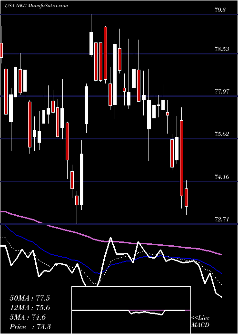Select the 75.62 price axis label
This screenshot has height=334, width=238.
[x=222, y=134]
